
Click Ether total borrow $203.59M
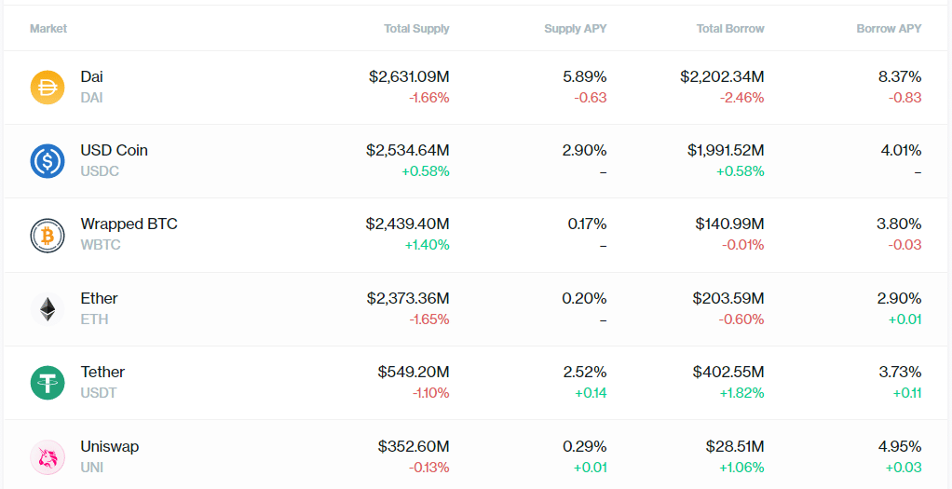pyautogui.click(x=728, y=298)
